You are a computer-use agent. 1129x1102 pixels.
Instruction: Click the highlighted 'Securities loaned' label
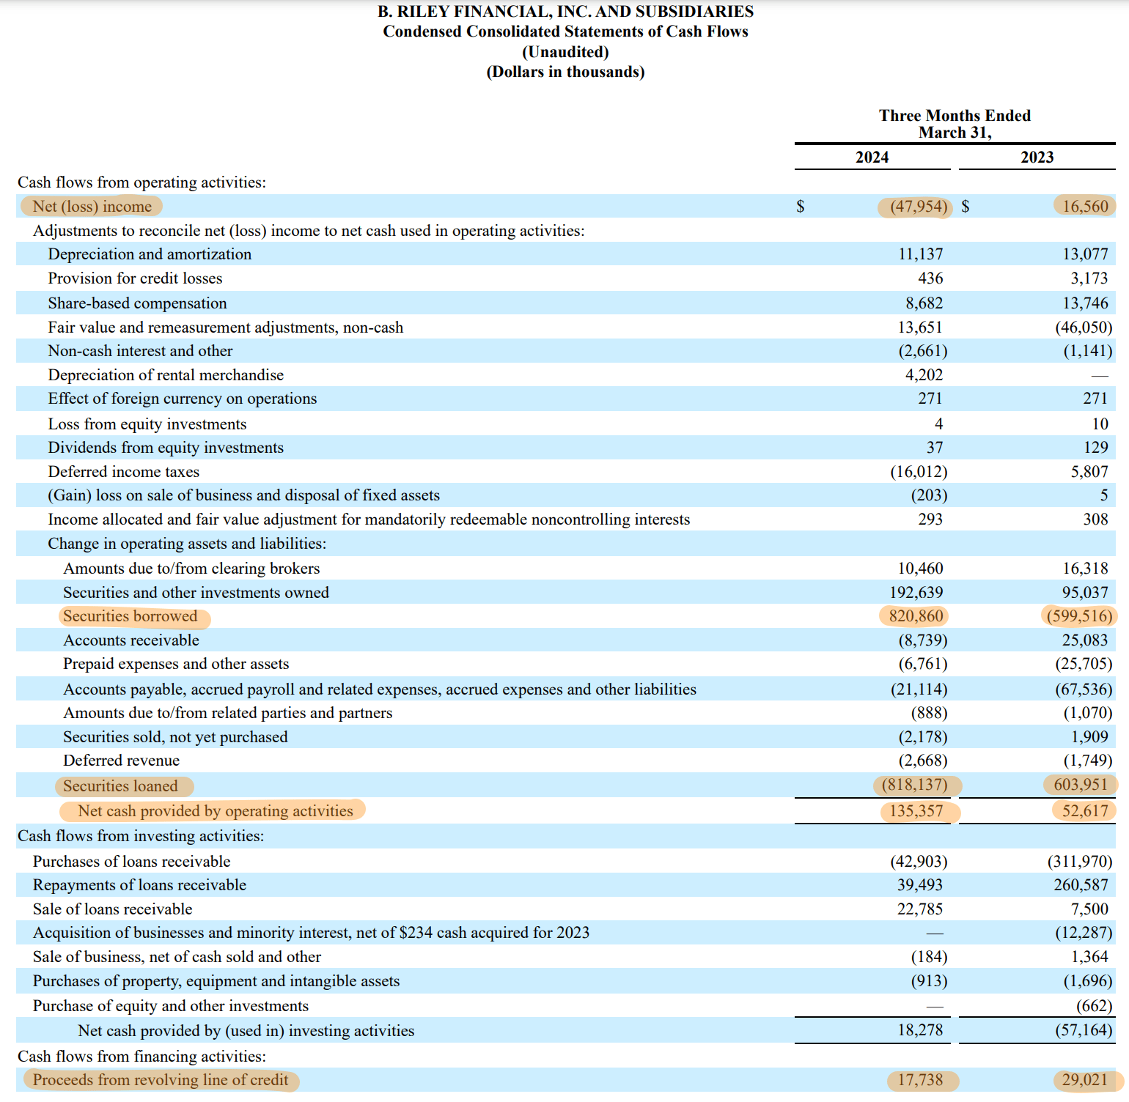point(120,786)
